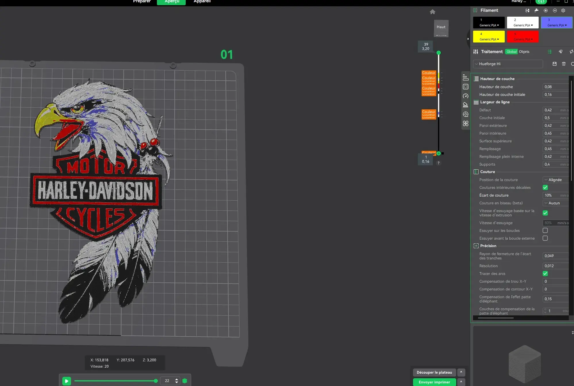
Task: Expand the Couture en biseau dropdown
Action: tap(555, 203)
